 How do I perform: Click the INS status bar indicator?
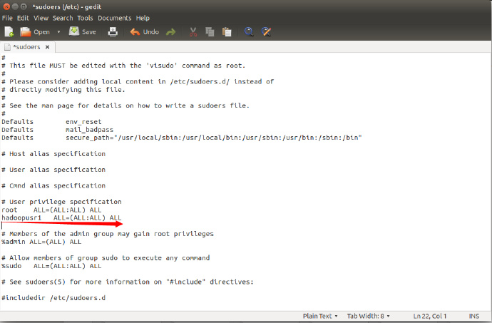tap(473, 316)
